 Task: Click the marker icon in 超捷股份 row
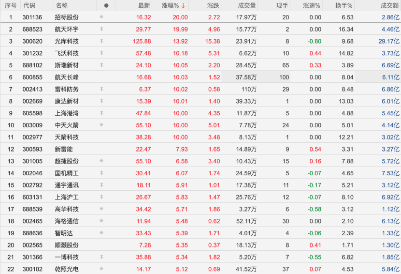(101, 161)
